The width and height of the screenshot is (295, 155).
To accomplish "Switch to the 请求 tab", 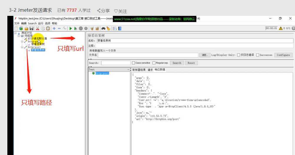I will pos(150,70).
